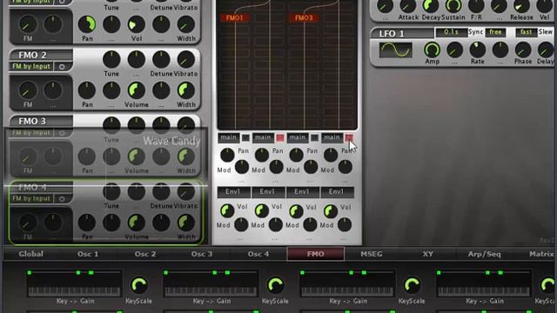Click the FMO 2 Width knob
This screenshot has height=313, width=557.
pyautogui.click(x=185, y=90)
